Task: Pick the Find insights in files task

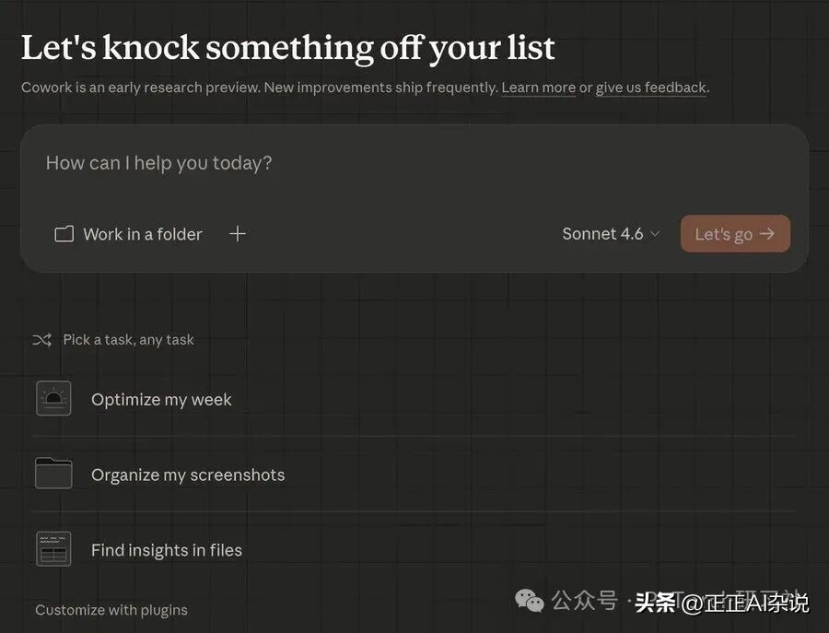Action: (x=167, y=551)
